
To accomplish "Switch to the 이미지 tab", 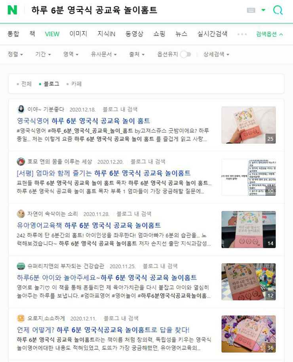I will coord(78,34).
